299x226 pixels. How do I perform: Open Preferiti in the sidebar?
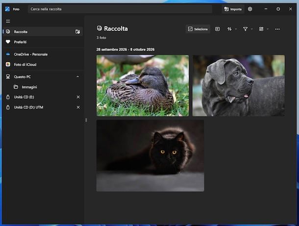coord(43,42)
